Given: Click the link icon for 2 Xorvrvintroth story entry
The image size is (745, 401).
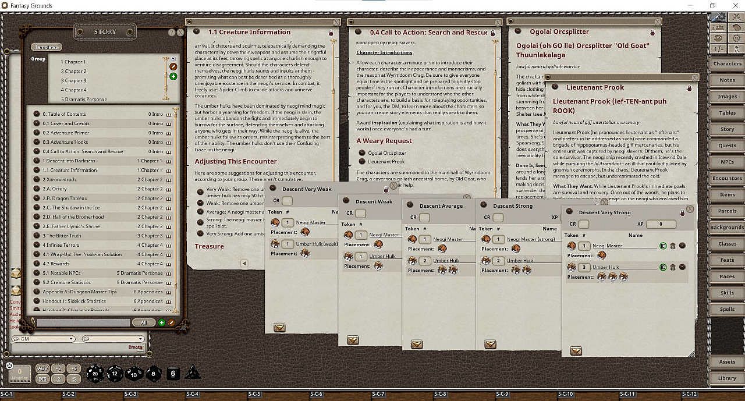Looking at the screenshot, I should [x=37, y=179].
